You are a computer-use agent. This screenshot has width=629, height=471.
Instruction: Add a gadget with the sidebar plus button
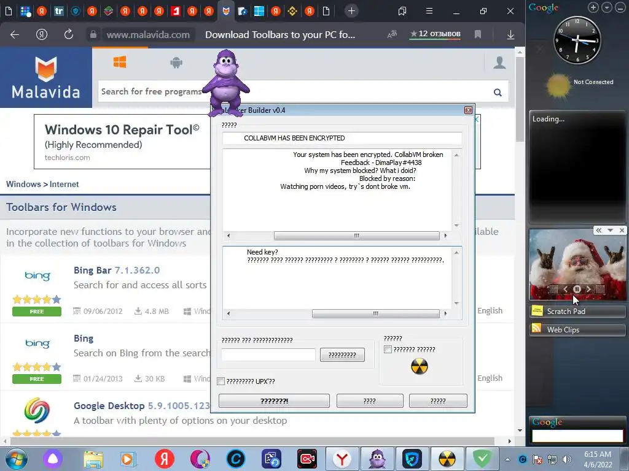click(x=593, y=7)
